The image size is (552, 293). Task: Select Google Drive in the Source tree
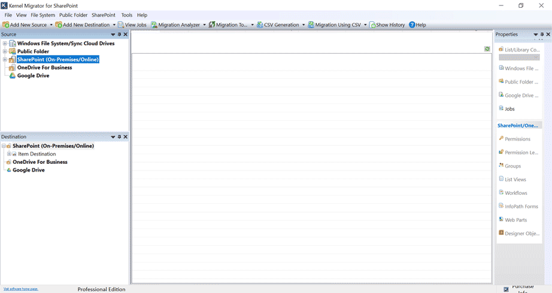pyautogui.click(x=33, y=75)
